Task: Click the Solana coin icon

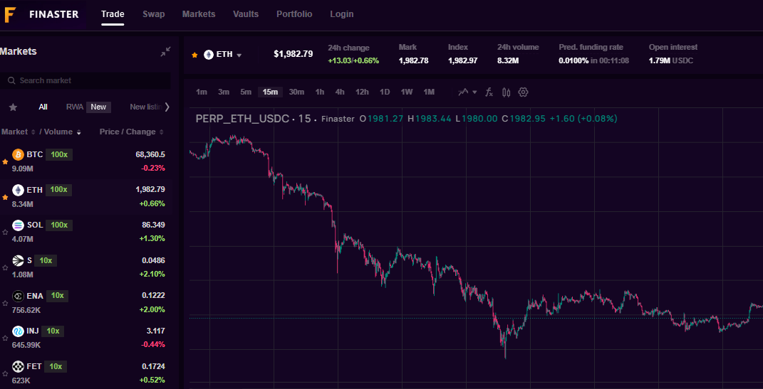Action: click(18, 225)
